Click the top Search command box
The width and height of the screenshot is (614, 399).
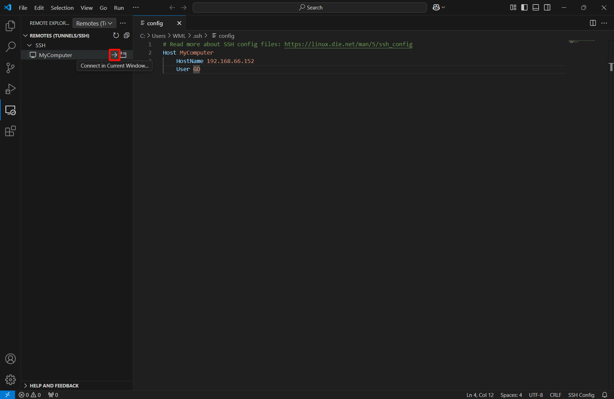[x=310, y=8]
